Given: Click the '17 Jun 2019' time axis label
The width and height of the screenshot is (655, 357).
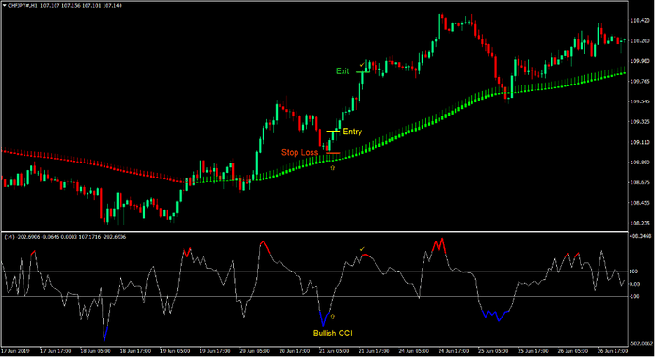Looking at the screenshot, I should point(15,351).
